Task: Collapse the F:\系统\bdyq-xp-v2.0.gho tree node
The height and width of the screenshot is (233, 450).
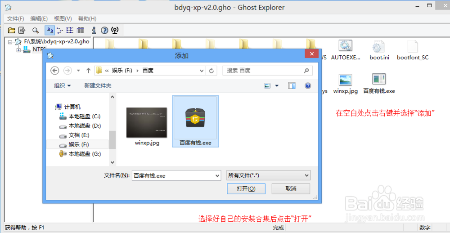Action: coord(10,41)
